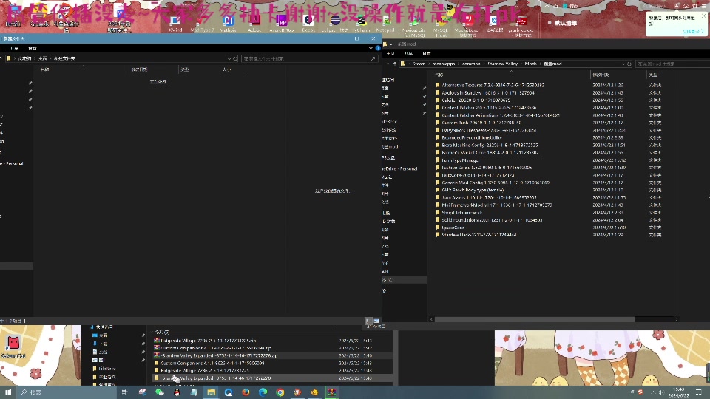Click search box in left Explorer window

(310, 58)
